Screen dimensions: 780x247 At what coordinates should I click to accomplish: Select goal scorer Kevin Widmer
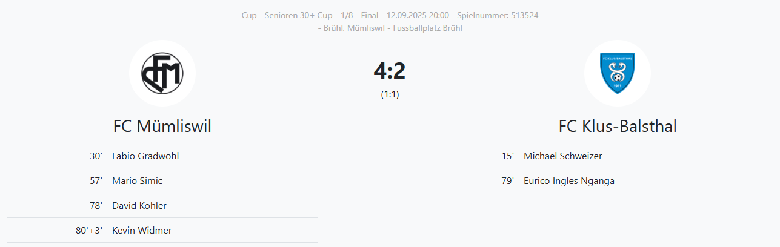pyautogui.click(x=142, y=231)
